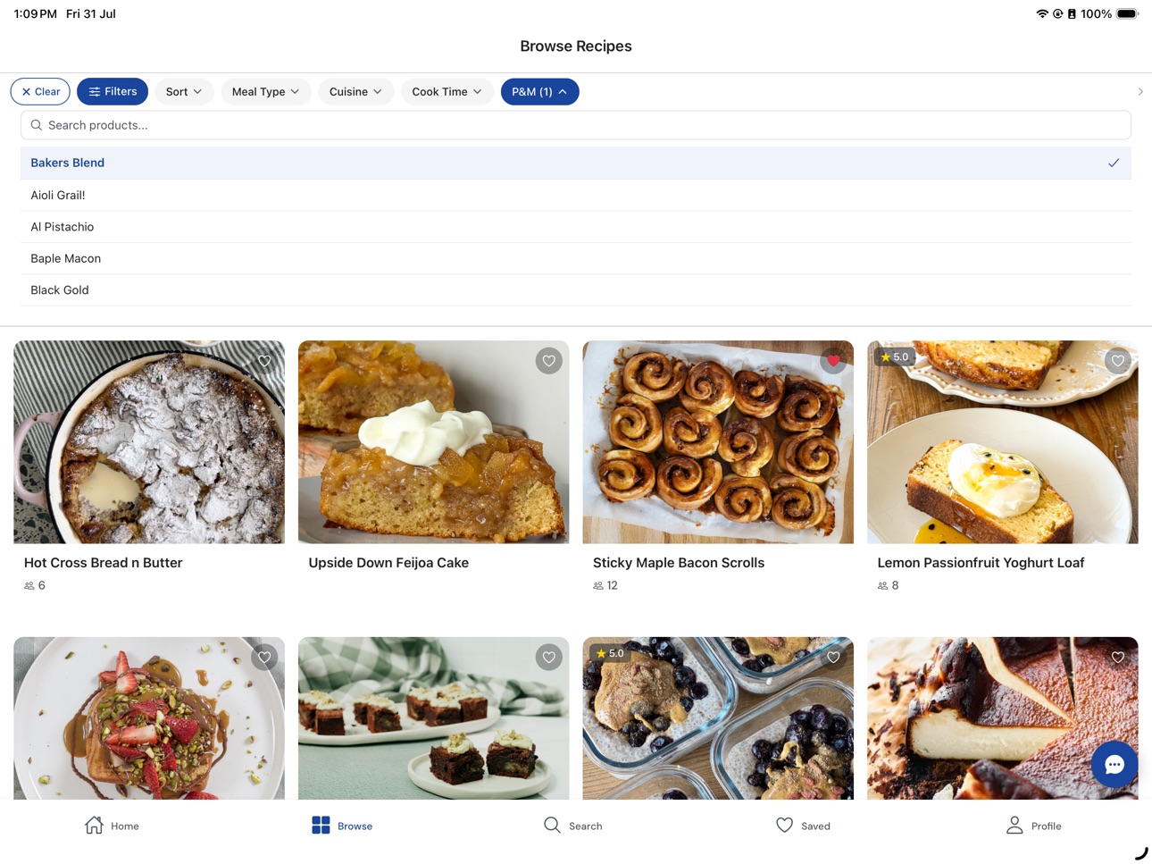Screen dimensions: 1152x864
Task: Expand the Sort dropdown
Action: 184,92
